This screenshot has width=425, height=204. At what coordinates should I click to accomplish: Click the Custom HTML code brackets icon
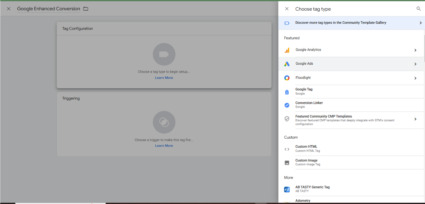point(287,149)
